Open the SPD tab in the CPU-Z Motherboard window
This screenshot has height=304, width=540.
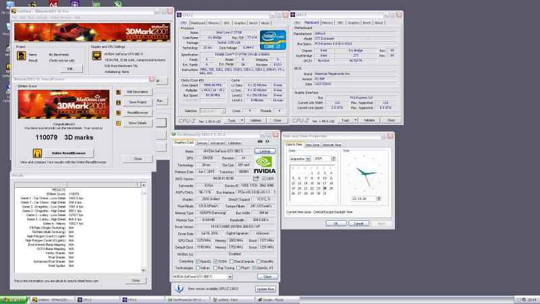340,23
